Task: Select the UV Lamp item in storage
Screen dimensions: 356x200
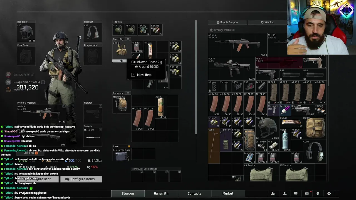Action: (x=285, y=110)
